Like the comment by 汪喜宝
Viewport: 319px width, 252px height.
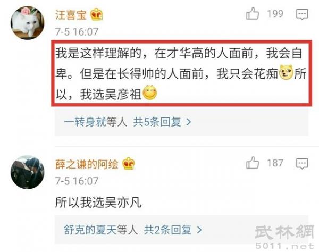(253, 14)
